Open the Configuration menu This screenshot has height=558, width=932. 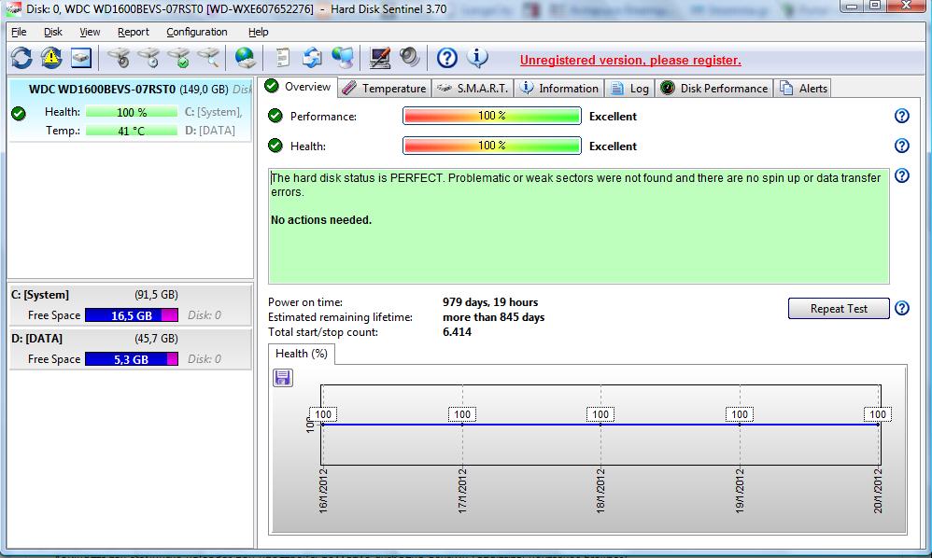click(x=197, y=32)
